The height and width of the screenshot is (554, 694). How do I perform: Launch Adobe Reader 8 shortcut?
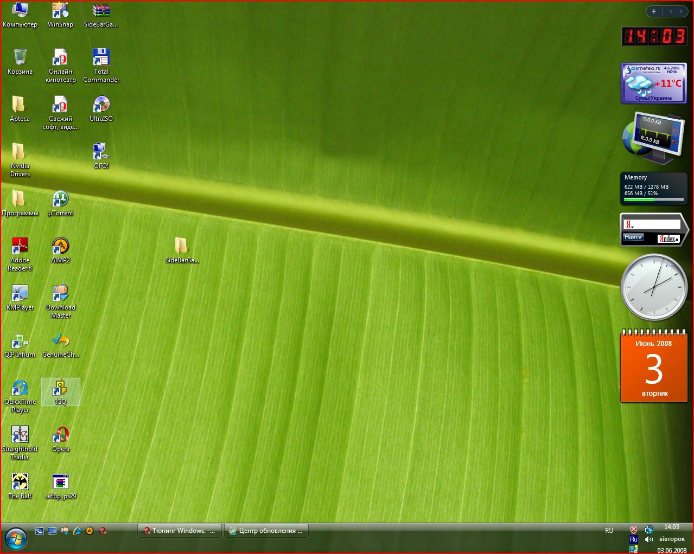tap(20, 247)
